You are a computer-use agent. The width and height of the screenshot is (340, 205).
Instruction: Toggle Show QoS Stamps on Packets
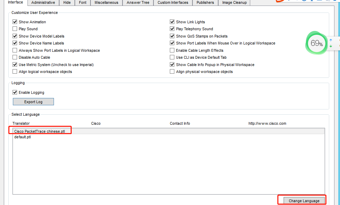point(172,36)
